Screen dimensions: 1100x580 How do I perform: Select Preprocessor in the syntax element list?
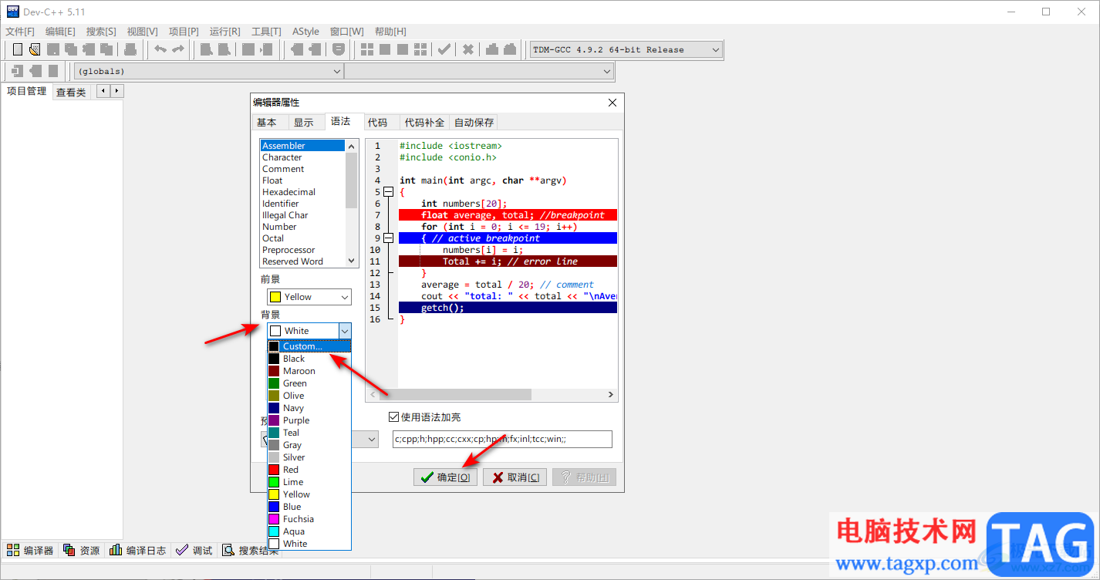(303, 250)
